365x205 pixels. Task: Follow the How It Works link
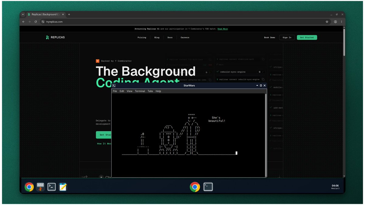coord(104,144)
